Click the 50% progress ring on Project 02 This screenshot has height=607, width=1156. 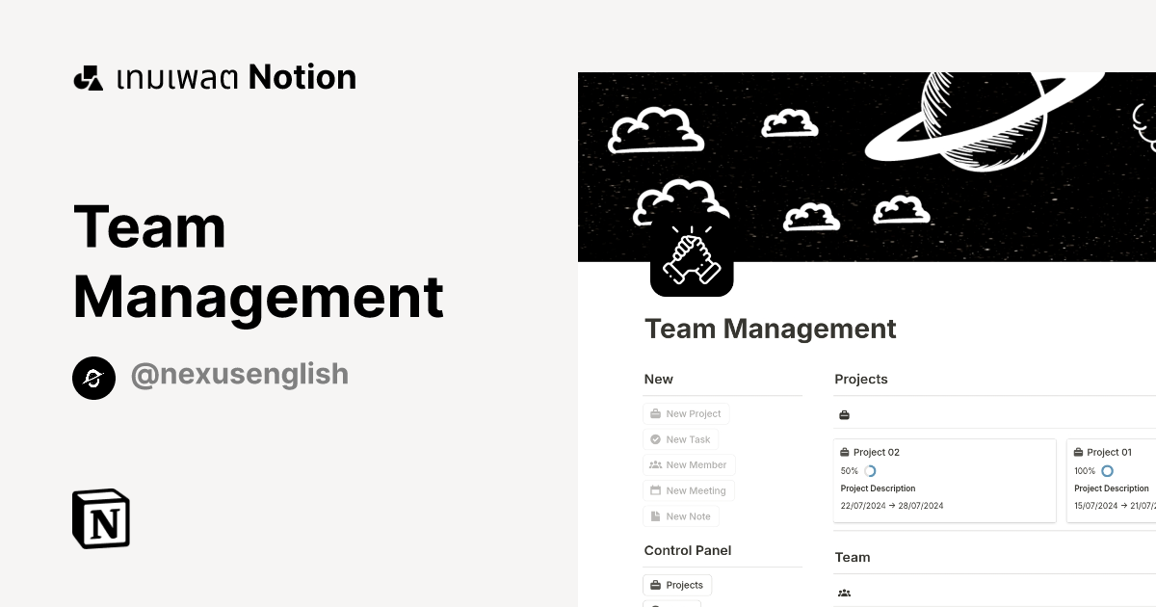870,470
